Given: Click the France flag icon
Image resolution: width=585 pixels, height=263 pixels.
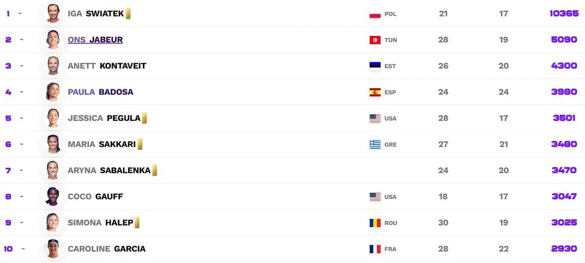Looking at the screenshot, I should [375, 249].
